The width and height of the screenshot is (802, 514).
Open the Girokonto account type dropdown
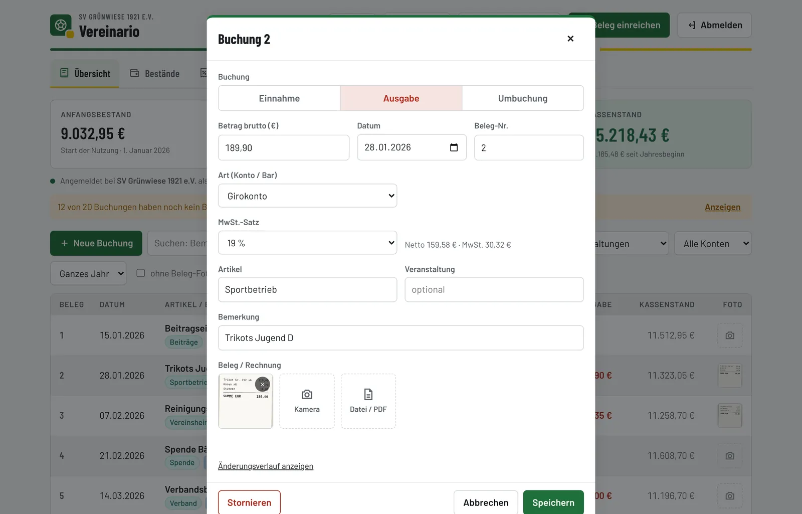click(x=307, y=196)
